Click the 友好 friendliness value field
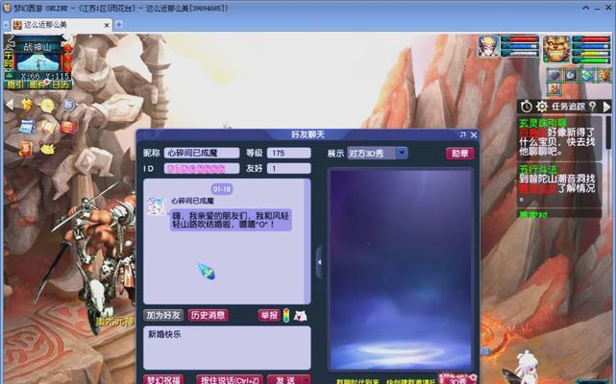Screen dimensions: 616x384 [288, 168]
